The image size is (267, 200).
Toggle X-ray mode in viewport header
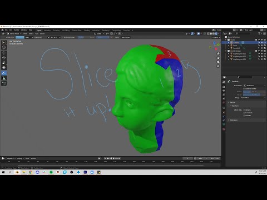click(205, 34)
